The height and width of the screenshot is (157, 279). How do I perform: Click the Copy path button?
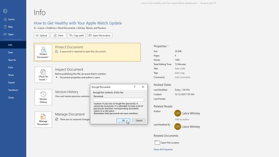pos(77,36)
